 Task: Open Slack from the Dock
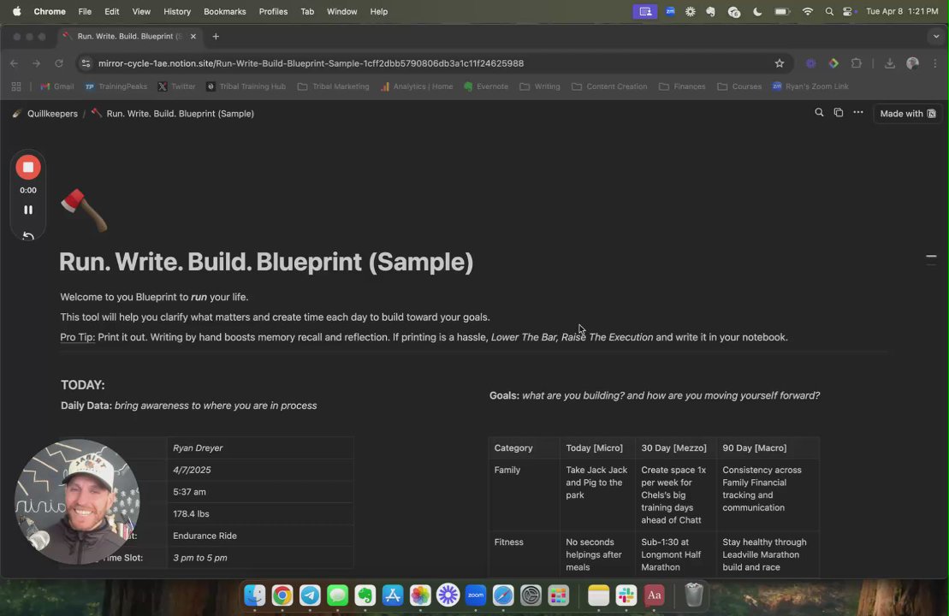(626, 595)
